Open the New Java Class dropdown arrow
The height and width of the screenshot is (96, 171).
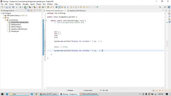pyautogui.click(x=45, y=7)
